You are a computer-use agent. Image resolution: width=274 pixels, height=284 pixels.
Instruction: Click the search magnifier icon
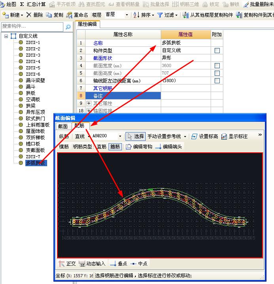[68, 27]
